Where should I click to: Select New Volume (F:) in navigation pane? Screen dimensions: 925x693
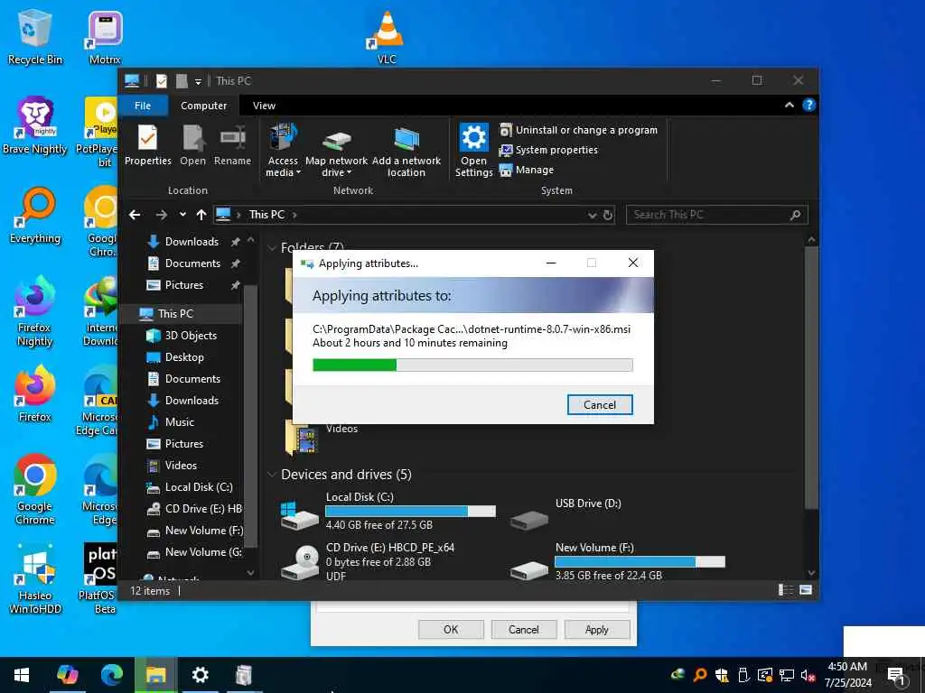tap(203, 531)
